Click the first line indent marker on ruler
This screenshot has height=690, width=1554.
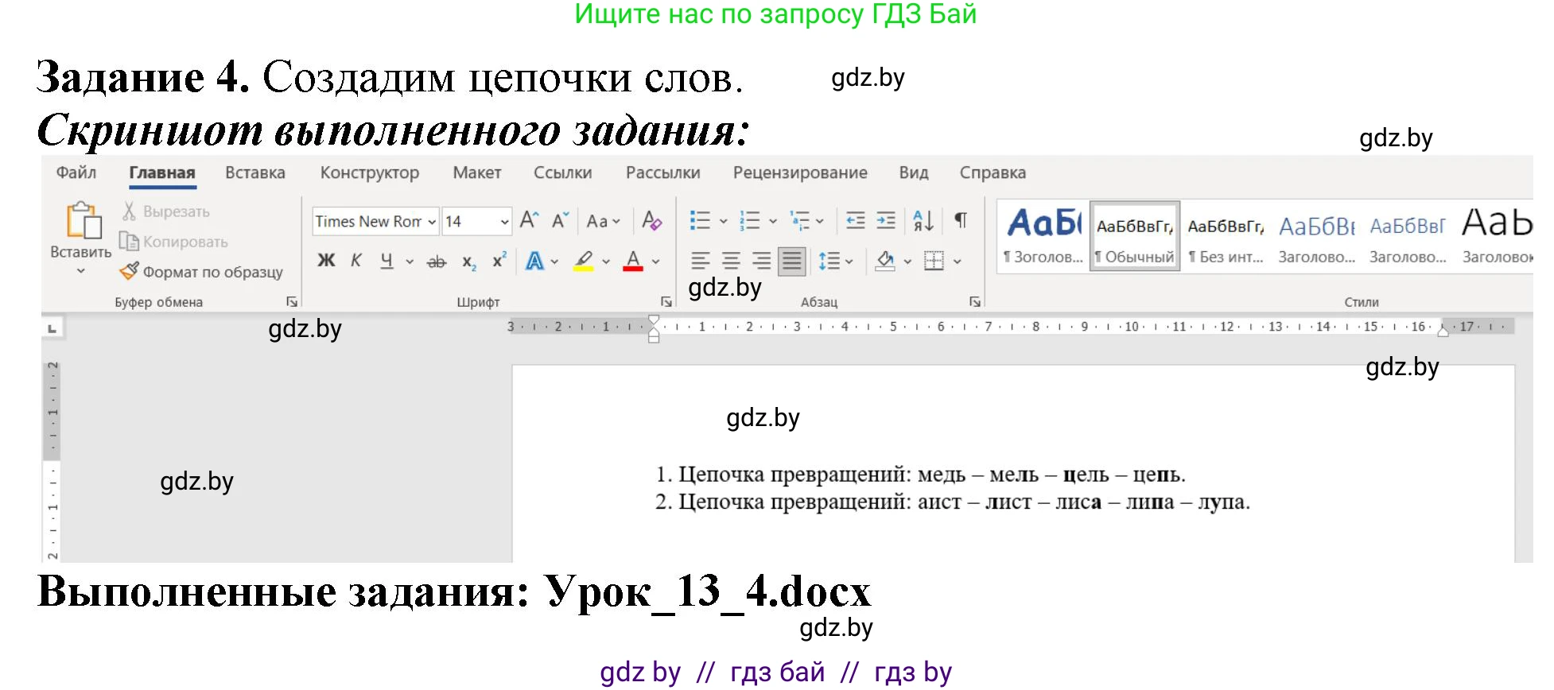[654, 320]
